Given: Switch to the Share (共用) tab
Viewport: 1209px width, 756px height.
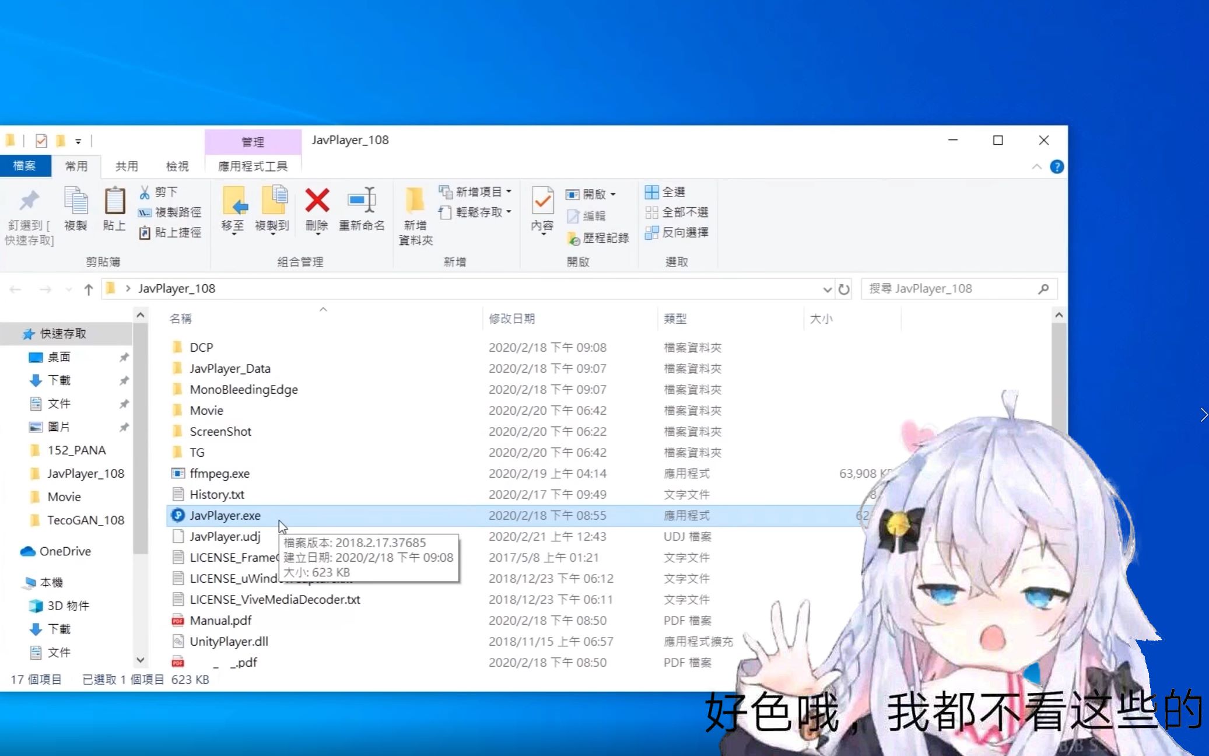Looking at the screenshot, I should click(x=127, y=166).
